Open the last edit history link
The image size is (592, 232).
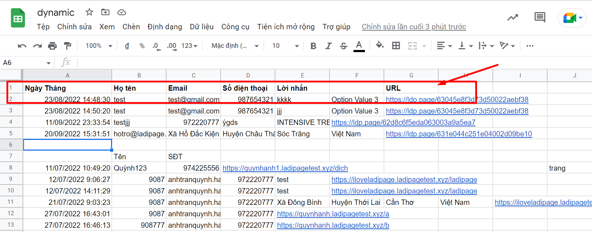(414, 27)
